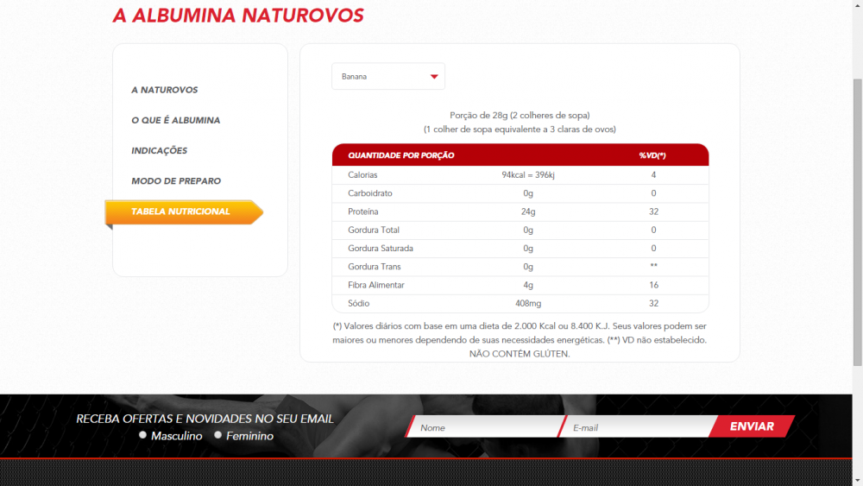Click the red dropdown arrow beside Banana
This screenshot has height=486, width=863.
tap(434, 77)
